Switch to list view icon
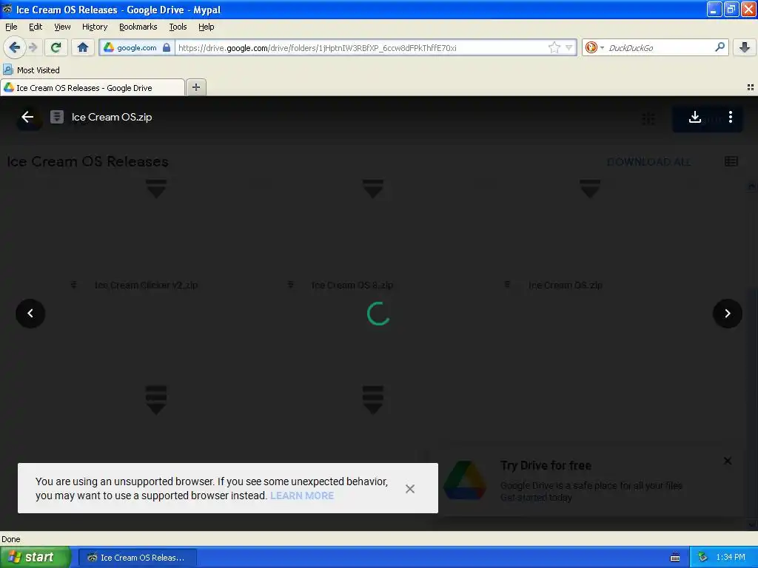The height and width of the screenshot is (568, 758). [x=731, y=161]
